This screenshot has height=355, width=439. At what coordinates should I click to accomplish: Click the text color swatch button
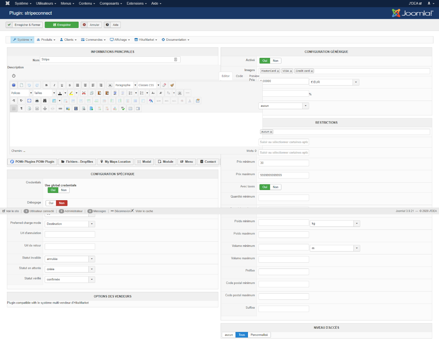60,93
